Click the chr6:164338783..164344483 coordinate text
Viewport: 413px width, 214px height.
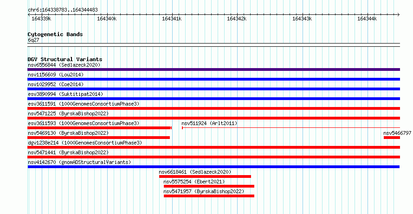click(x=63, y=10)
